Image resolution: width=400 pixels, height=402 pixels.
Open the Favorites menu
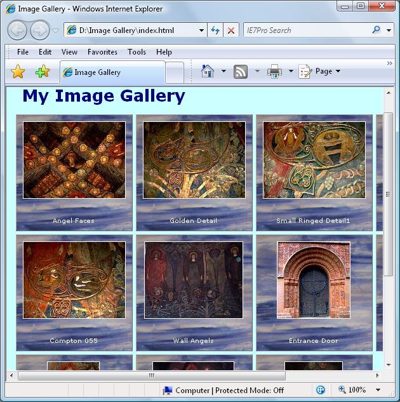click(x=102, y=52)
